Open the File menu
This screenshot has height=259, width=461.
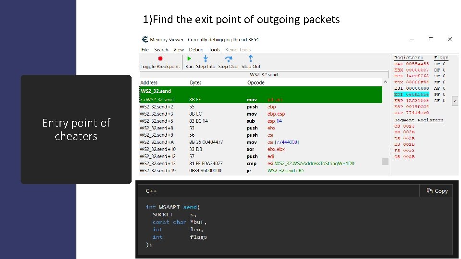pyautogui.click(x=145, y=49)
